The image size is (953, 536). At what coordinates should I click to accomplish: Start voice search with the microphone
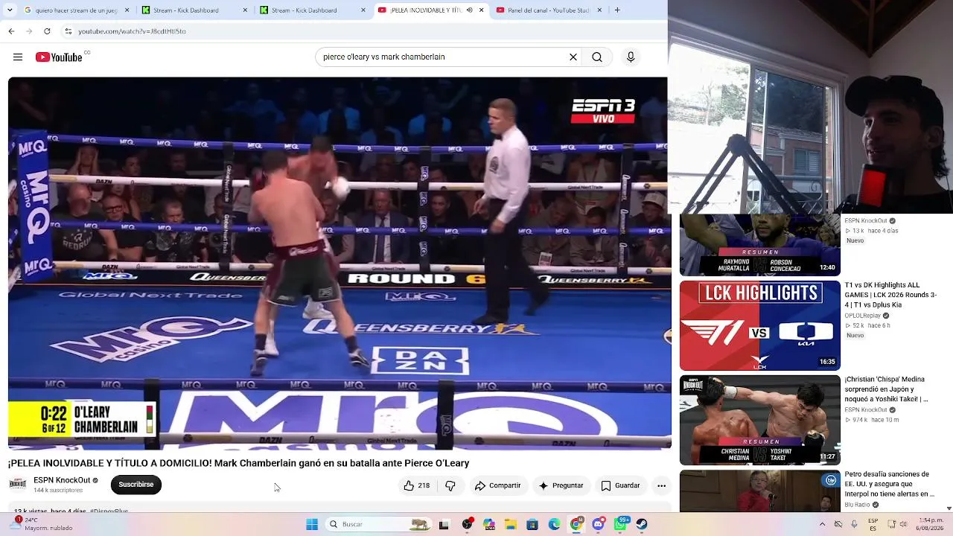coord(631,57)
